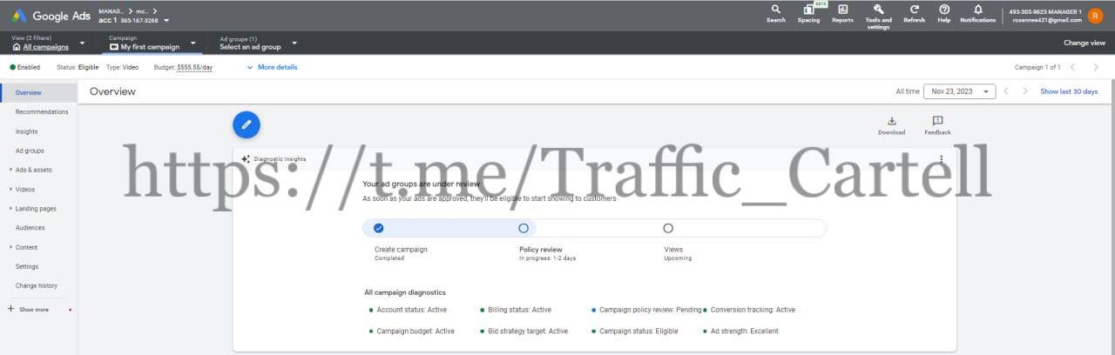
Task: Go to the next date range arrow
Action: coord(1025,91)
